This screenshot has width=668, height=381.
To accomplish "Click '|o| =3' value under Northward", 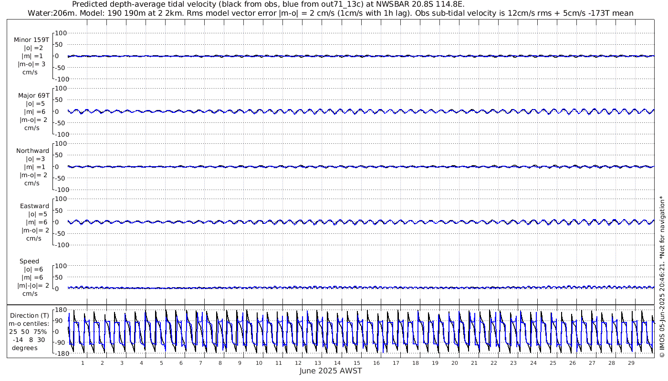I will [x=35, y=159].
